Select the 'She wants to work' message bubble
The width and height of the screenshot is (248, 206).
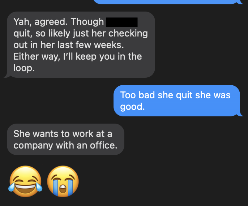(65, 139)
